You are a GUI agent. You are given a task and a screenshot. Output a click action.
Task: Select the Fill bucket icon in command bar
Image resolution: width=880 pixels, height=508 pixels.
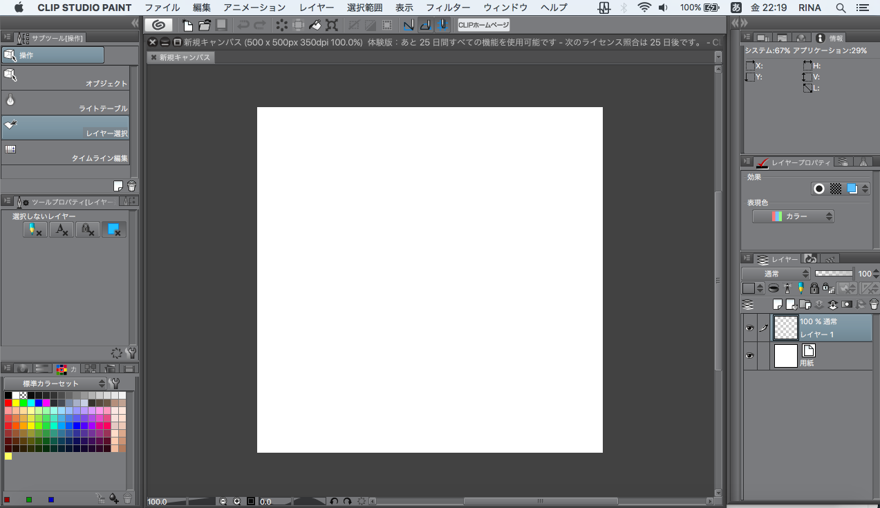click(315, 25)
